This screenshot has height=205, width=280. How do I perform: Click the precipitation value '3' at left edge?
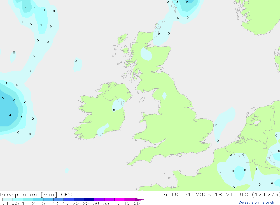click(x=3, y=98)
